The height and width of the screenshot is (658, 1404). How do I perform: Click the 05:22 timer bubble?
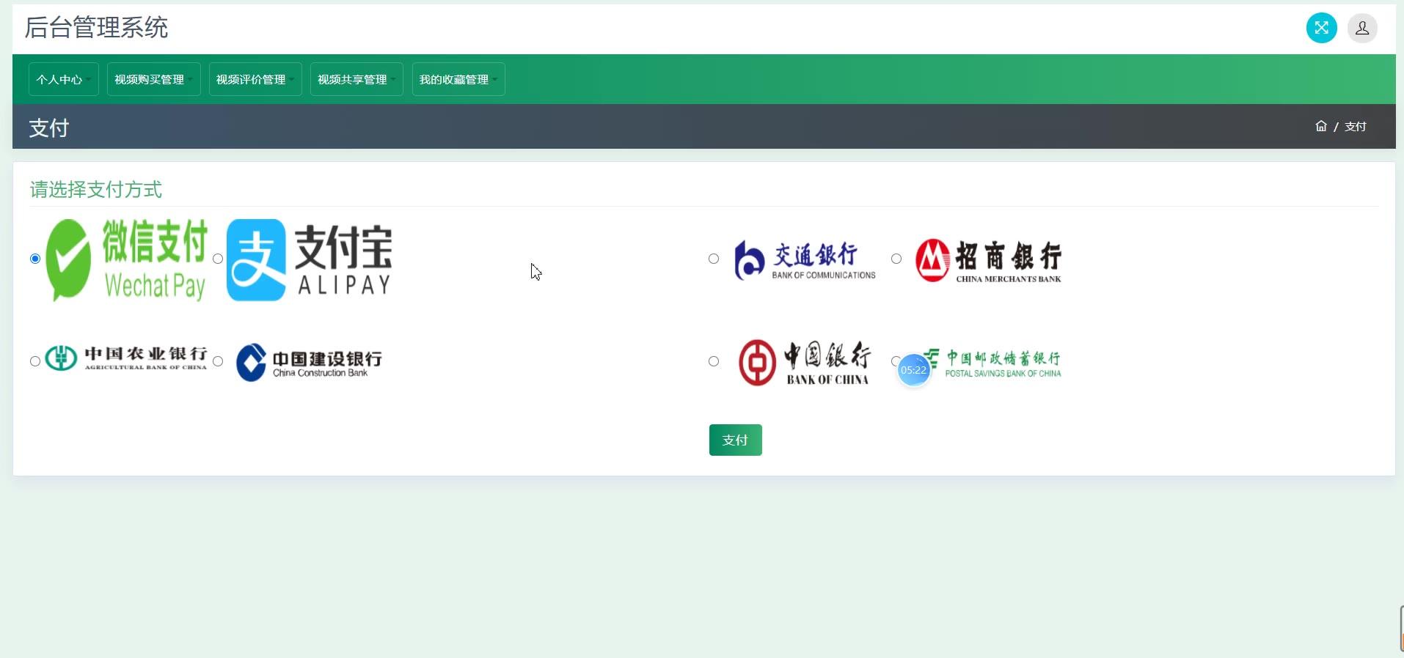(x=913, y=370)
